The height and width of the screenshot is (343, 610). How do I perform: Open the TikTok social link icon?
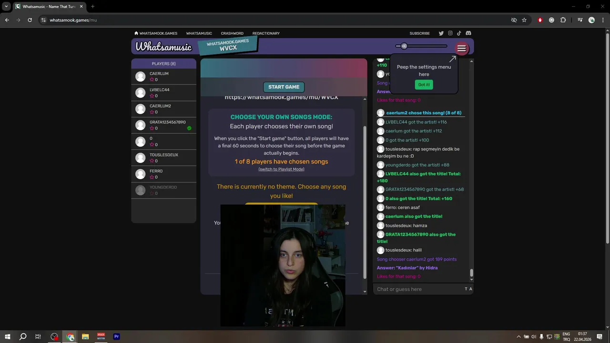(x=459, y=33)
